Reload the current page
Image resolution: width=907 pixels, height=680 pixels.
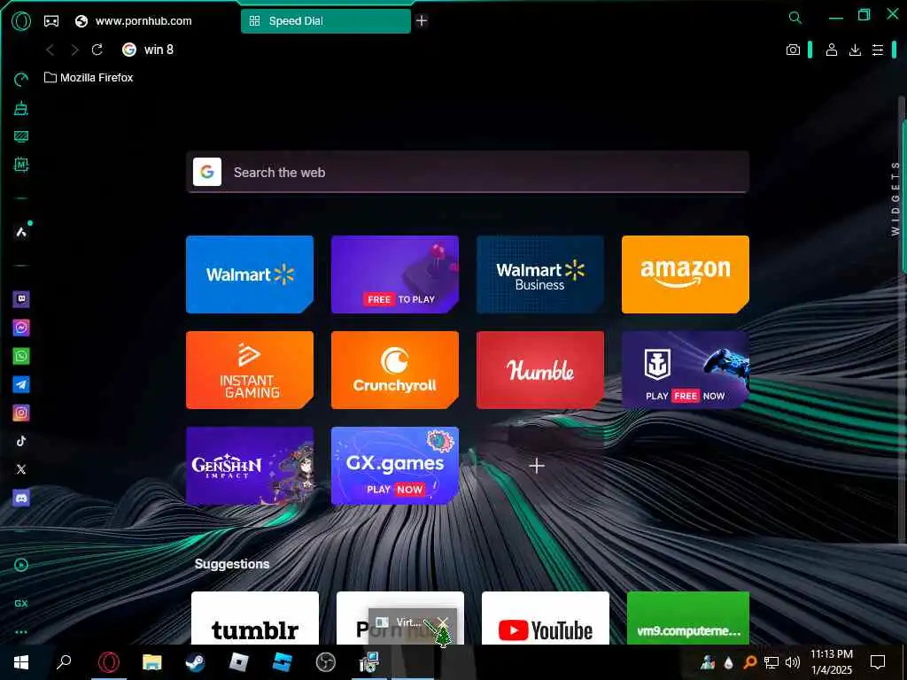pyautogui.click(x=97, y=50)
